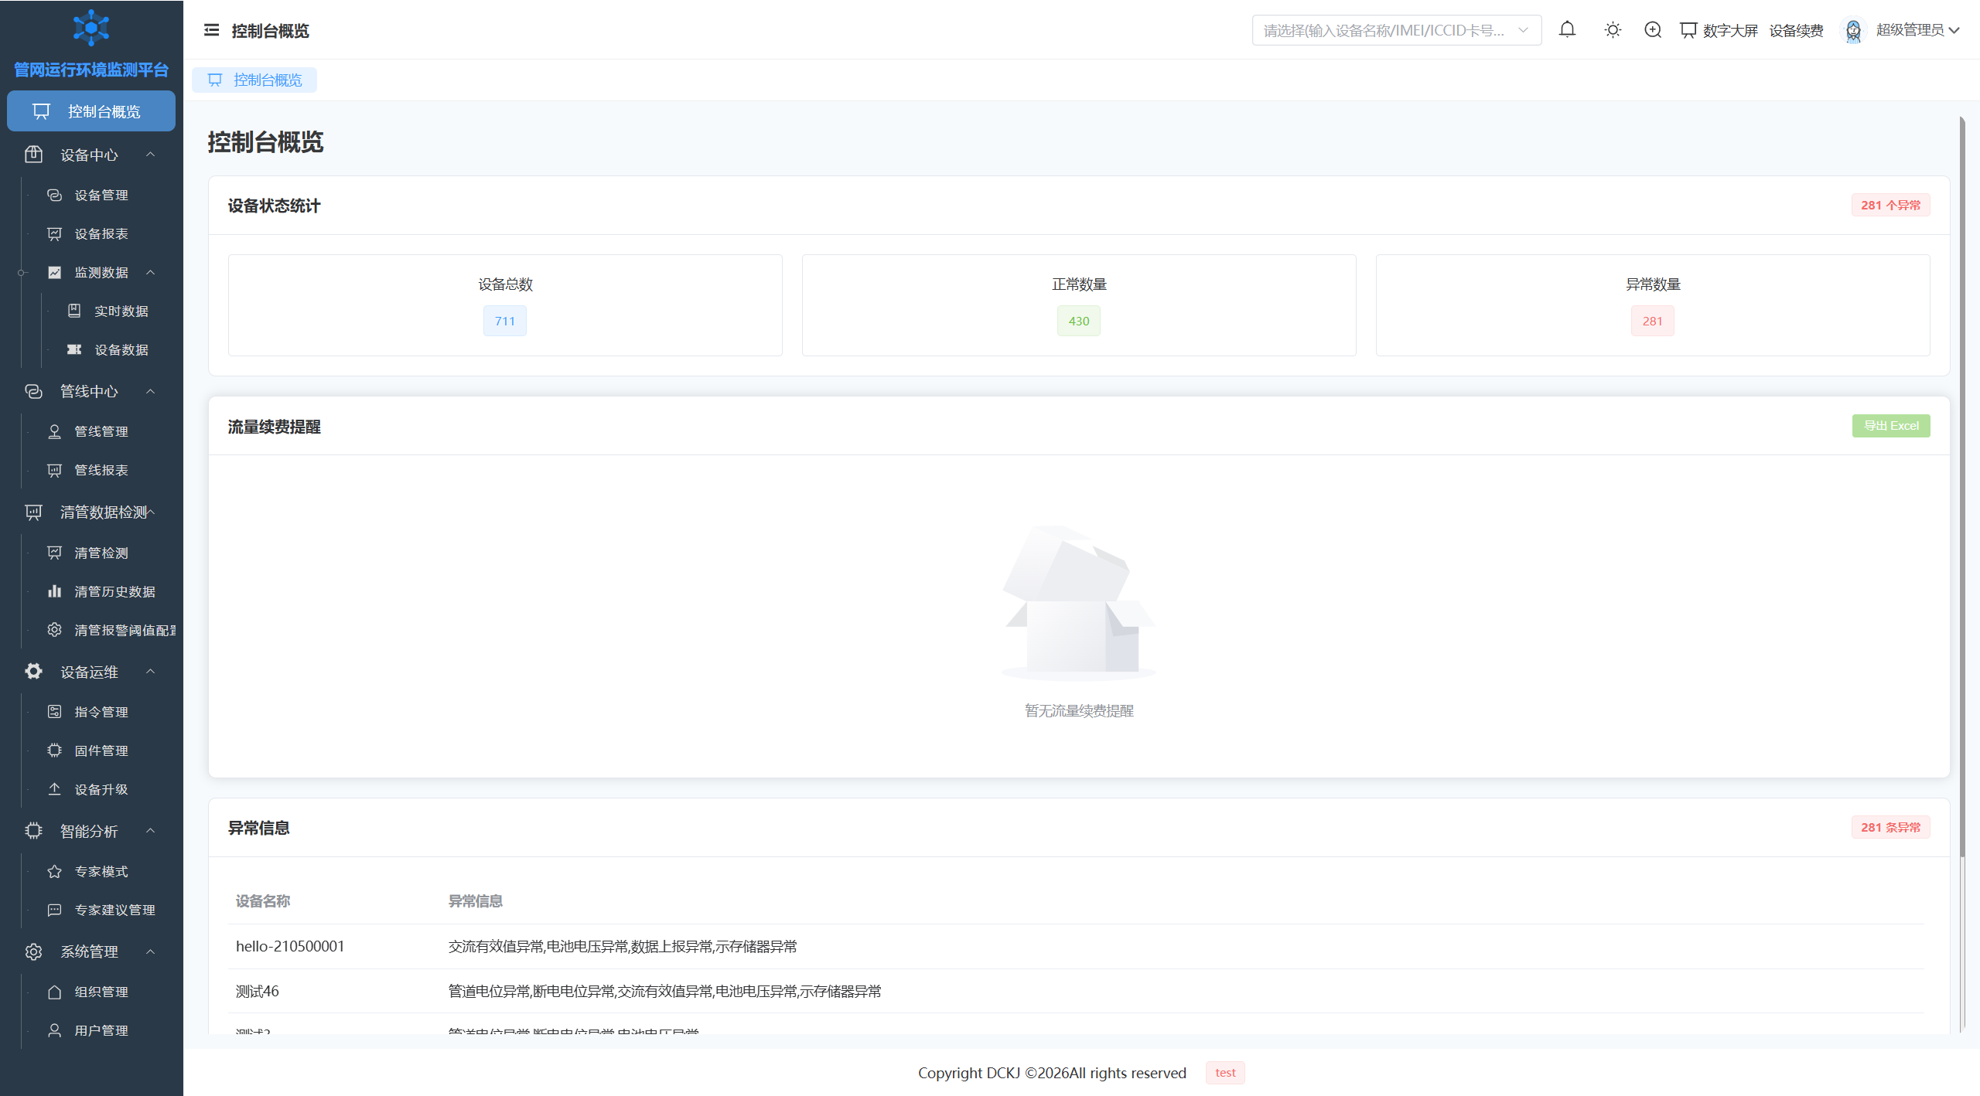Select 控制台概览 in the sidebar
Viewport: 1980px width, 1096px height.
point(91,111)
